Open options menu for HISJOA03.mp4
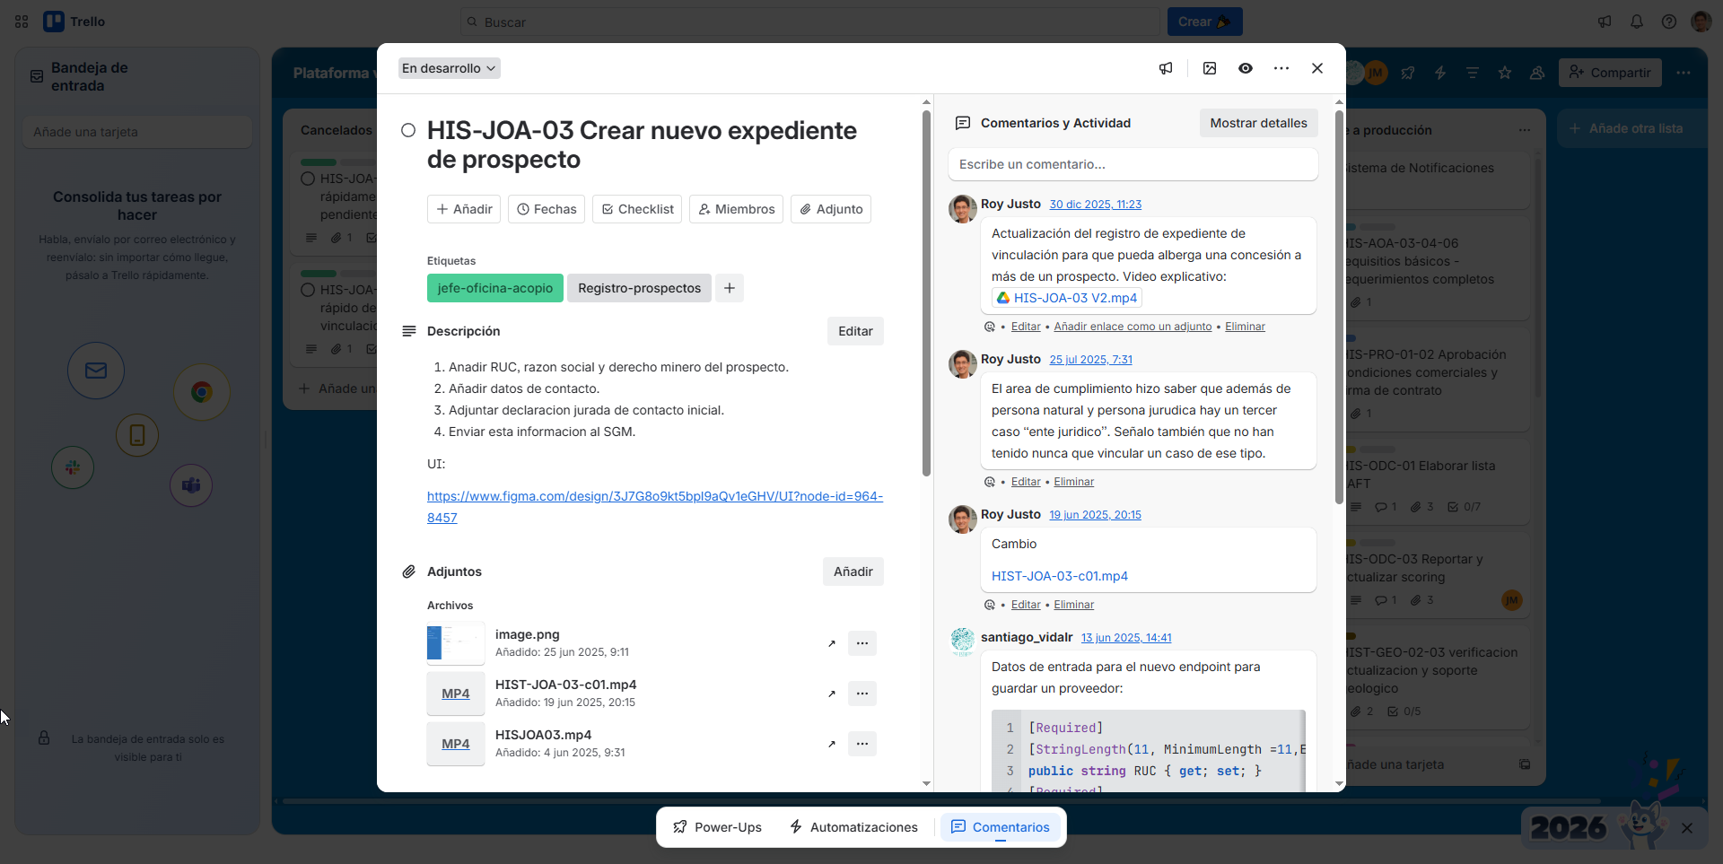The width and height of the screenshot is (1723, 864). click(862, 744)
